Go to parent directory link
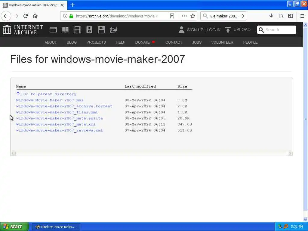The image size is (308, 231). [50, 94]
